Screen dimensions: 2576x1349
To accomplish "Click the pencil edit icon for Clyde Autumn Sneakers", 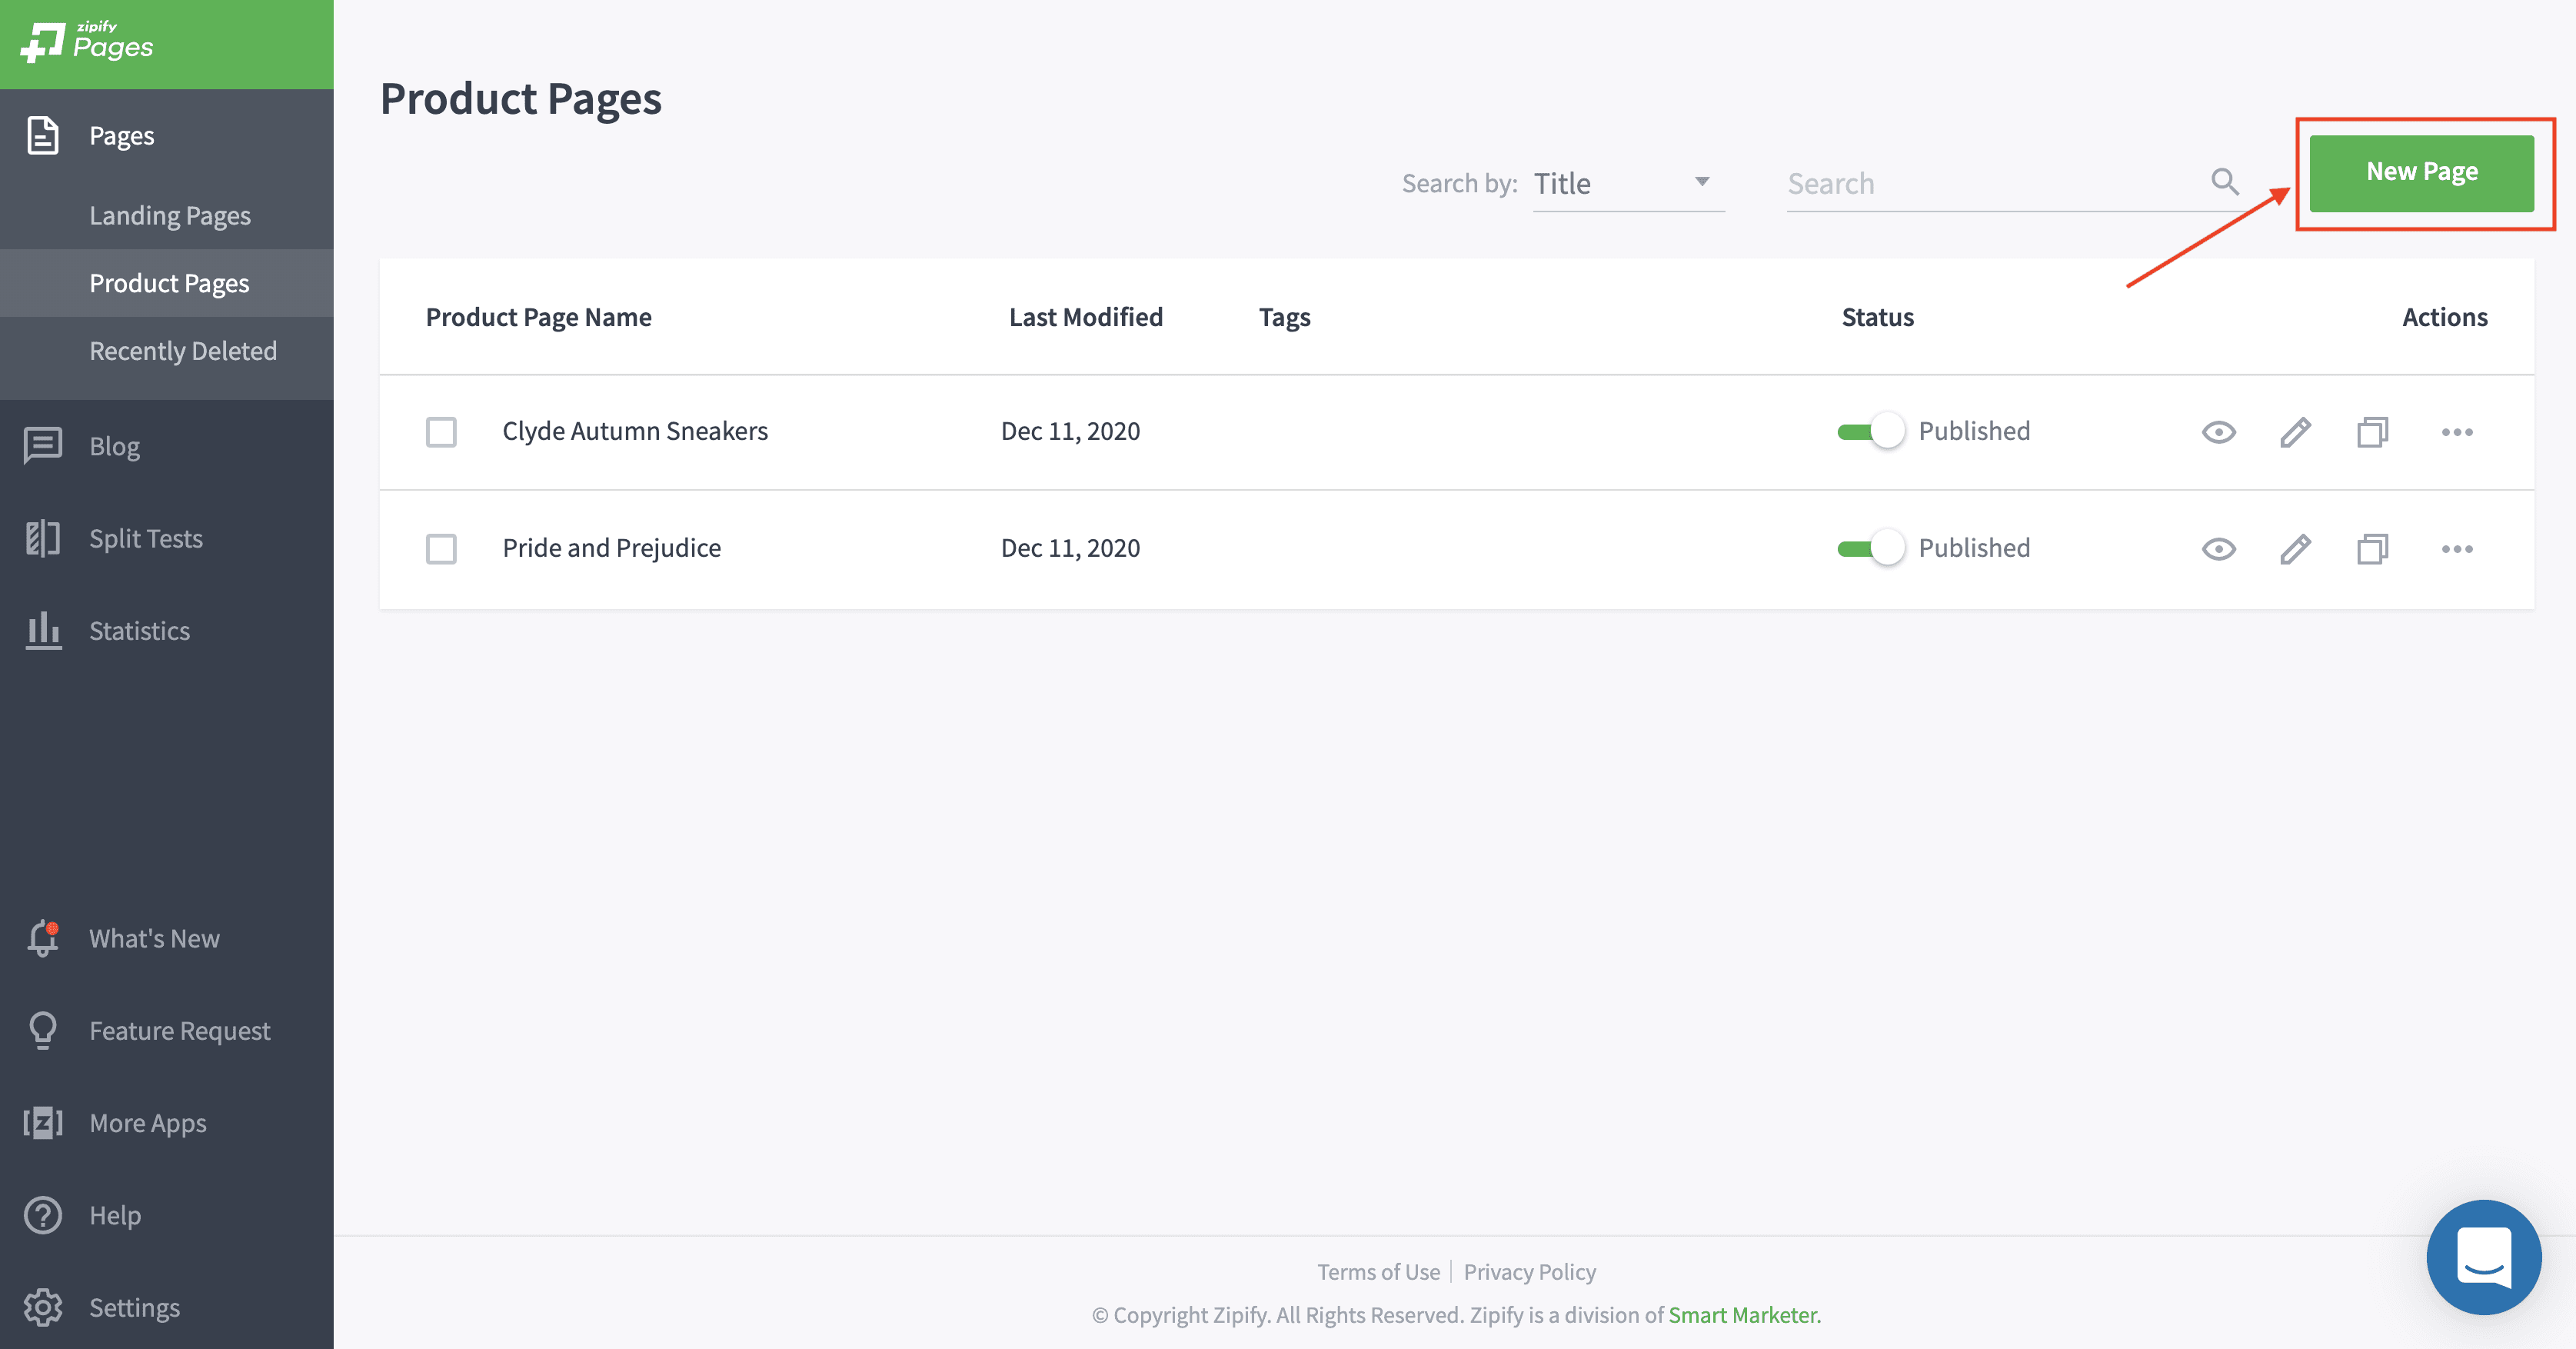I will [x=2295, y=432].
